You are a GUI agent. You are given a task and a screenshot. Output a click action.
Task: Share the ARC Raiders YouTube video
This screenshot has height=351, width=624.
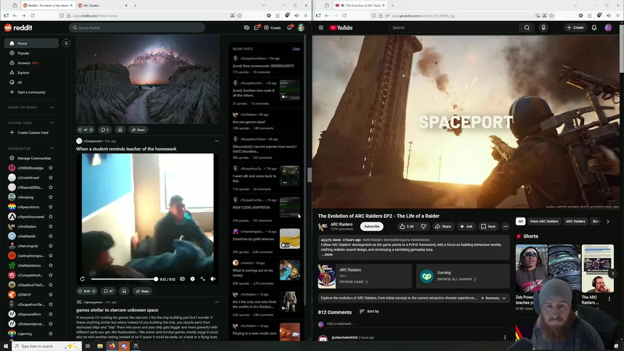(x=443, y=226)
